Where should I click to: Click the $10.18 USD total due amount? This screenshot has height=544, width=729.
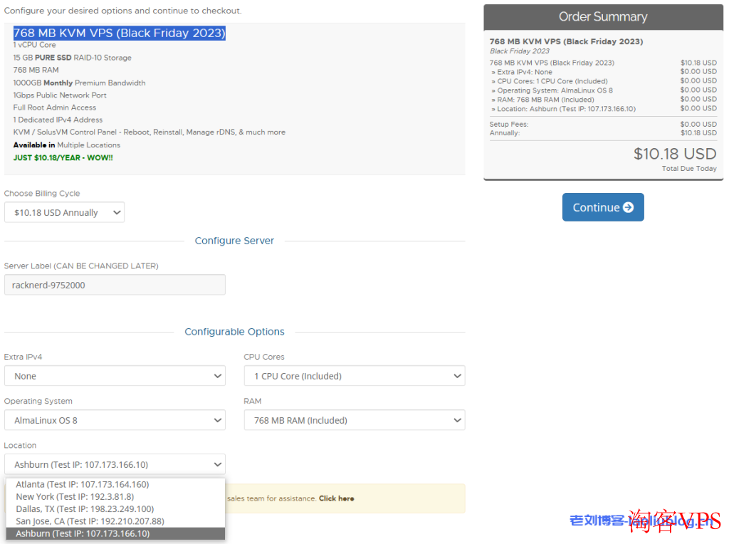675,154
